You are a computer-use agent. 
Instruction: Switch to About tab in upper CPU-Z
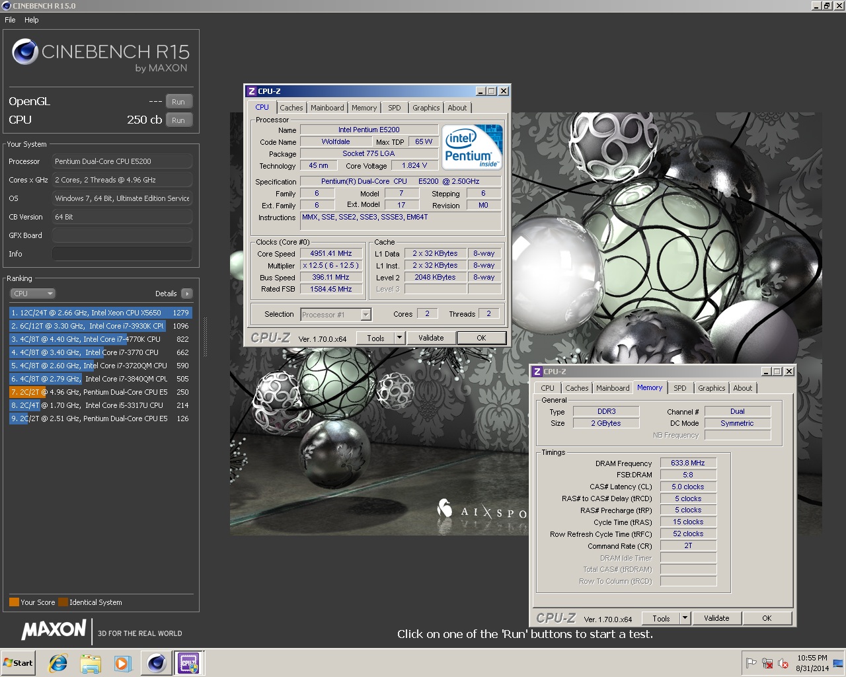(x=457, y=108)
